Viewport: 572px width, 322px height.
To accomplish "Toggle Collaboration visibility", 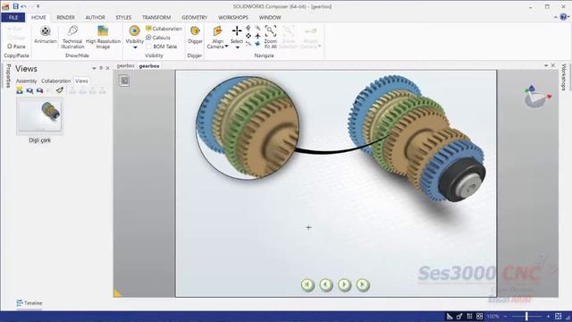I will (164, 29).
